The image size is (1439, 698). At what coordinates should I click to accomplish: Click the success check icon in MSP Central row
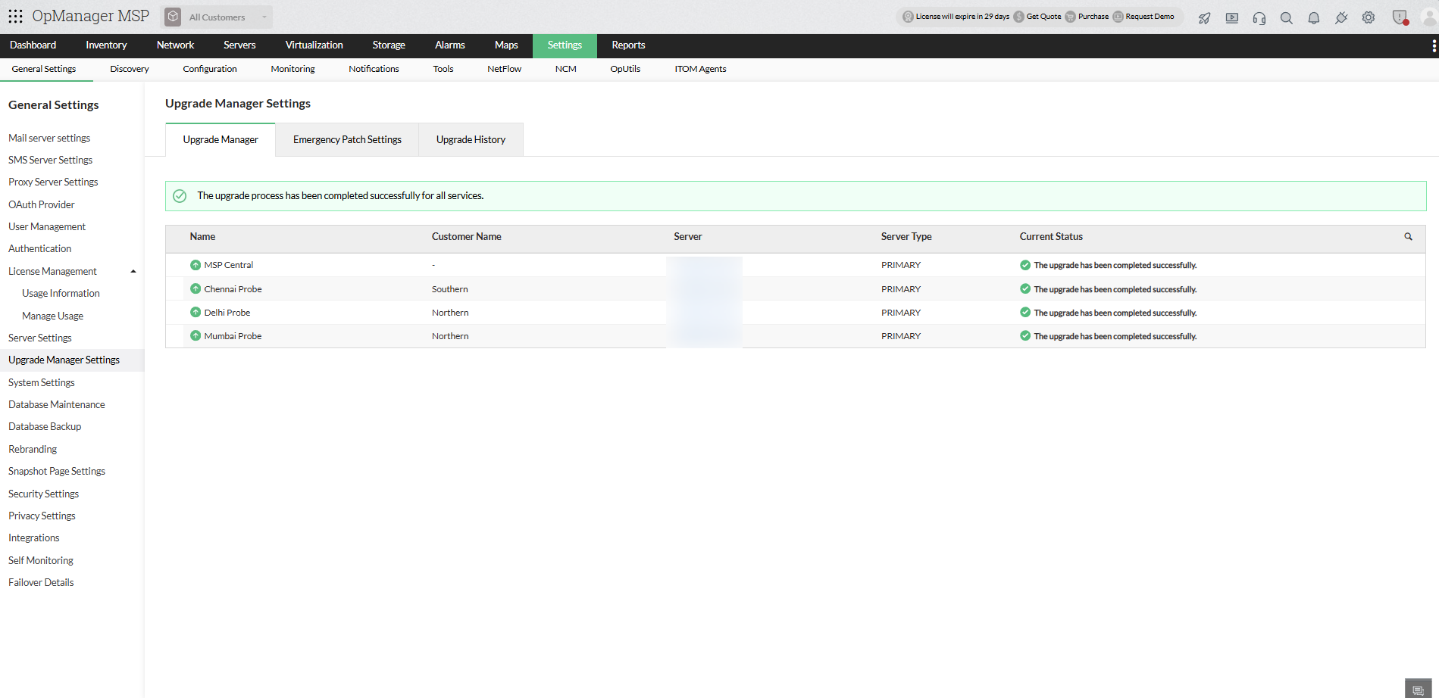(x=1025, y=265)
